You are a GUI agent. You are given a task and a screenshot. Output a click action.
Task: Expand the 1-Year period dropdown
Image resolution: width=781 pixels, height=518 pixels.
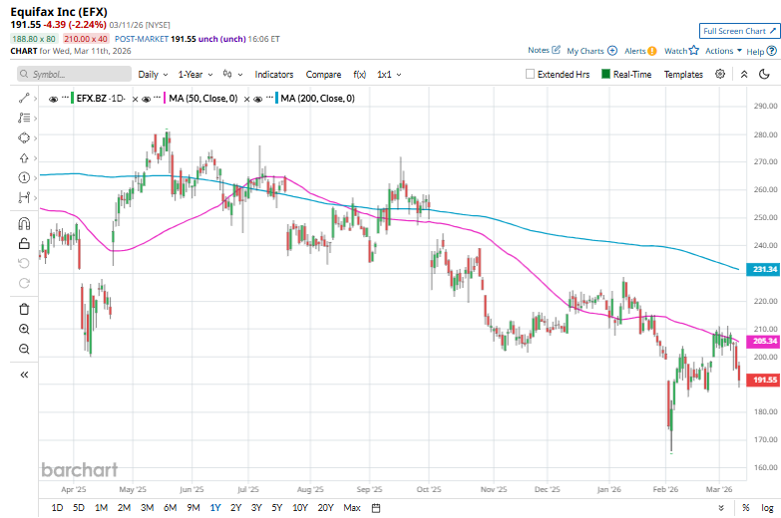pyautogui.click(x=195, y=74)
